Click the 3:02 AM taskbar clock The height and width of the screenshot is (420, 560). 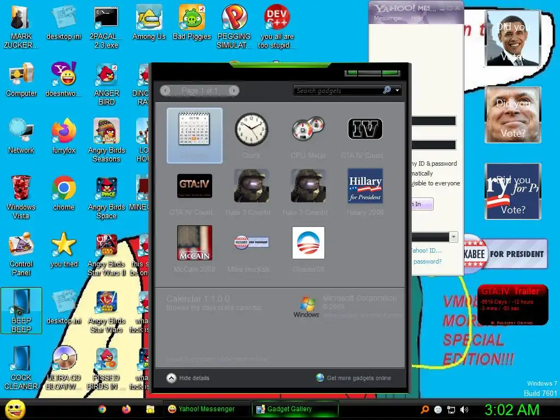point(512,410)
